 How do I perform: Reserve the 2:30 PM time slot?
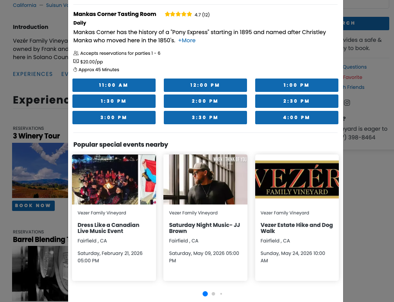tap(297, 101)
